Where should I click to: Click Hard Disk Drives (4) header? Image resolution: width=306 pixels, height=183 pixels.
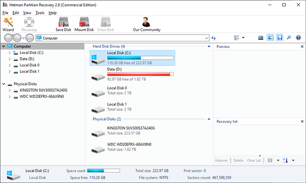[x=109, y=46]
